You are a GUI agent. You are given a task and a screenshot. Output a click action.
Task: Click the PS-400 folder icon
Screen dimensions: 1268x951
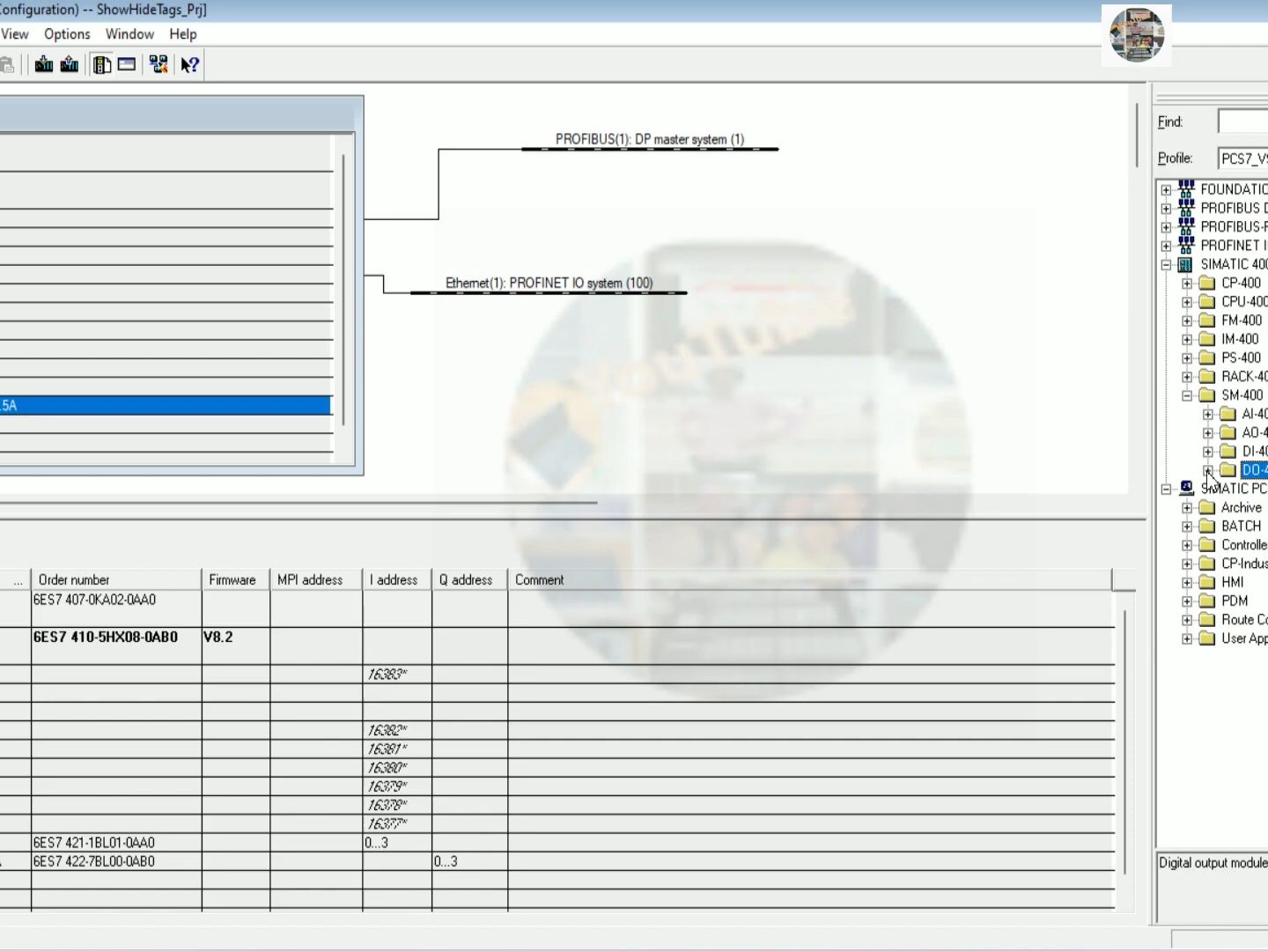1207,358
